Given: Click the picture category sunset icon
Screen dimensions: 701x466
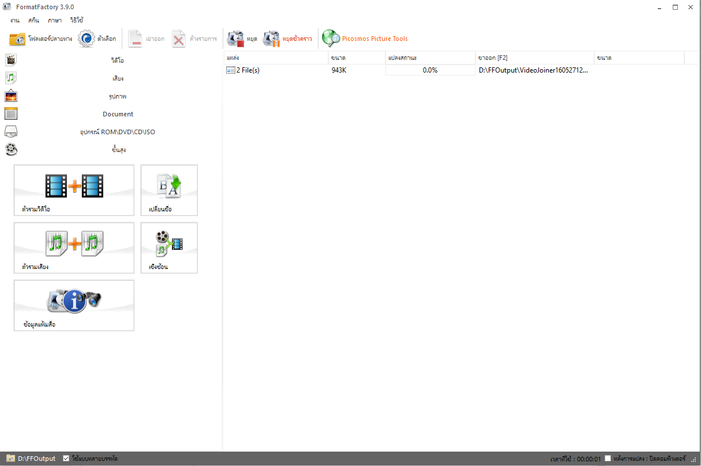Looking at the screenshot, I should pos(11,96).
